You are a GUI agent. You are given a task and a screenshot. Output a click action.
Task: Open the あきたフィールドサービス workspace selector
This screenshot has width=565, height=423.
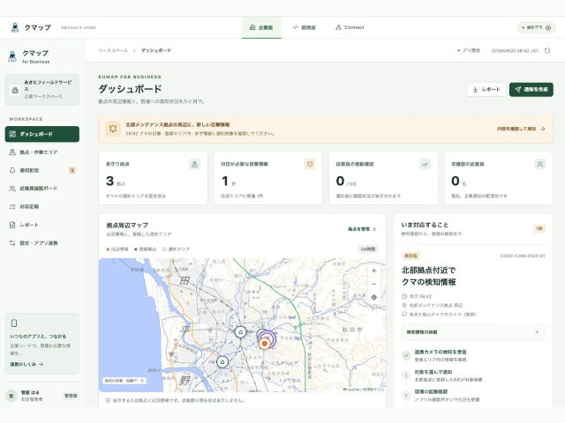click(x=42, y=90)
